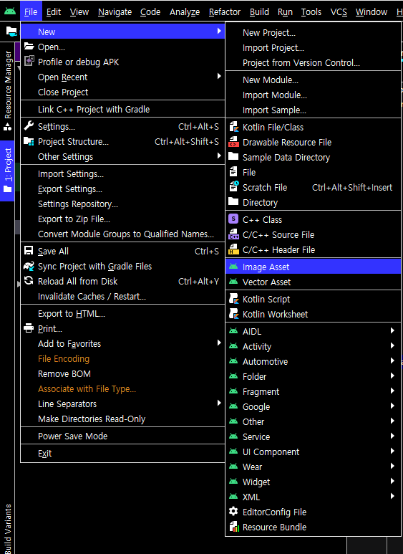Choose Remove BOM menu entry
This screenshot has height=554, width=403.
[123, 374]
